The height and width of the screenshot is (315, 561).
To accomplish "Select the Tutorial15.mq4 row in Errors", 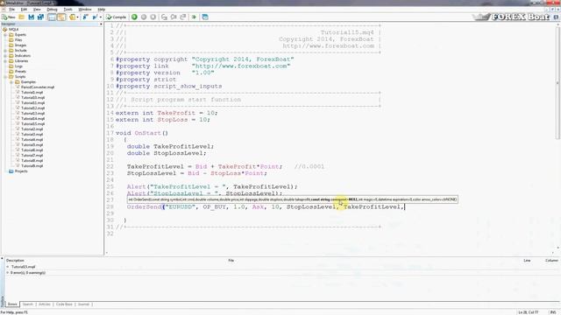I will click(x=24, y=267).
